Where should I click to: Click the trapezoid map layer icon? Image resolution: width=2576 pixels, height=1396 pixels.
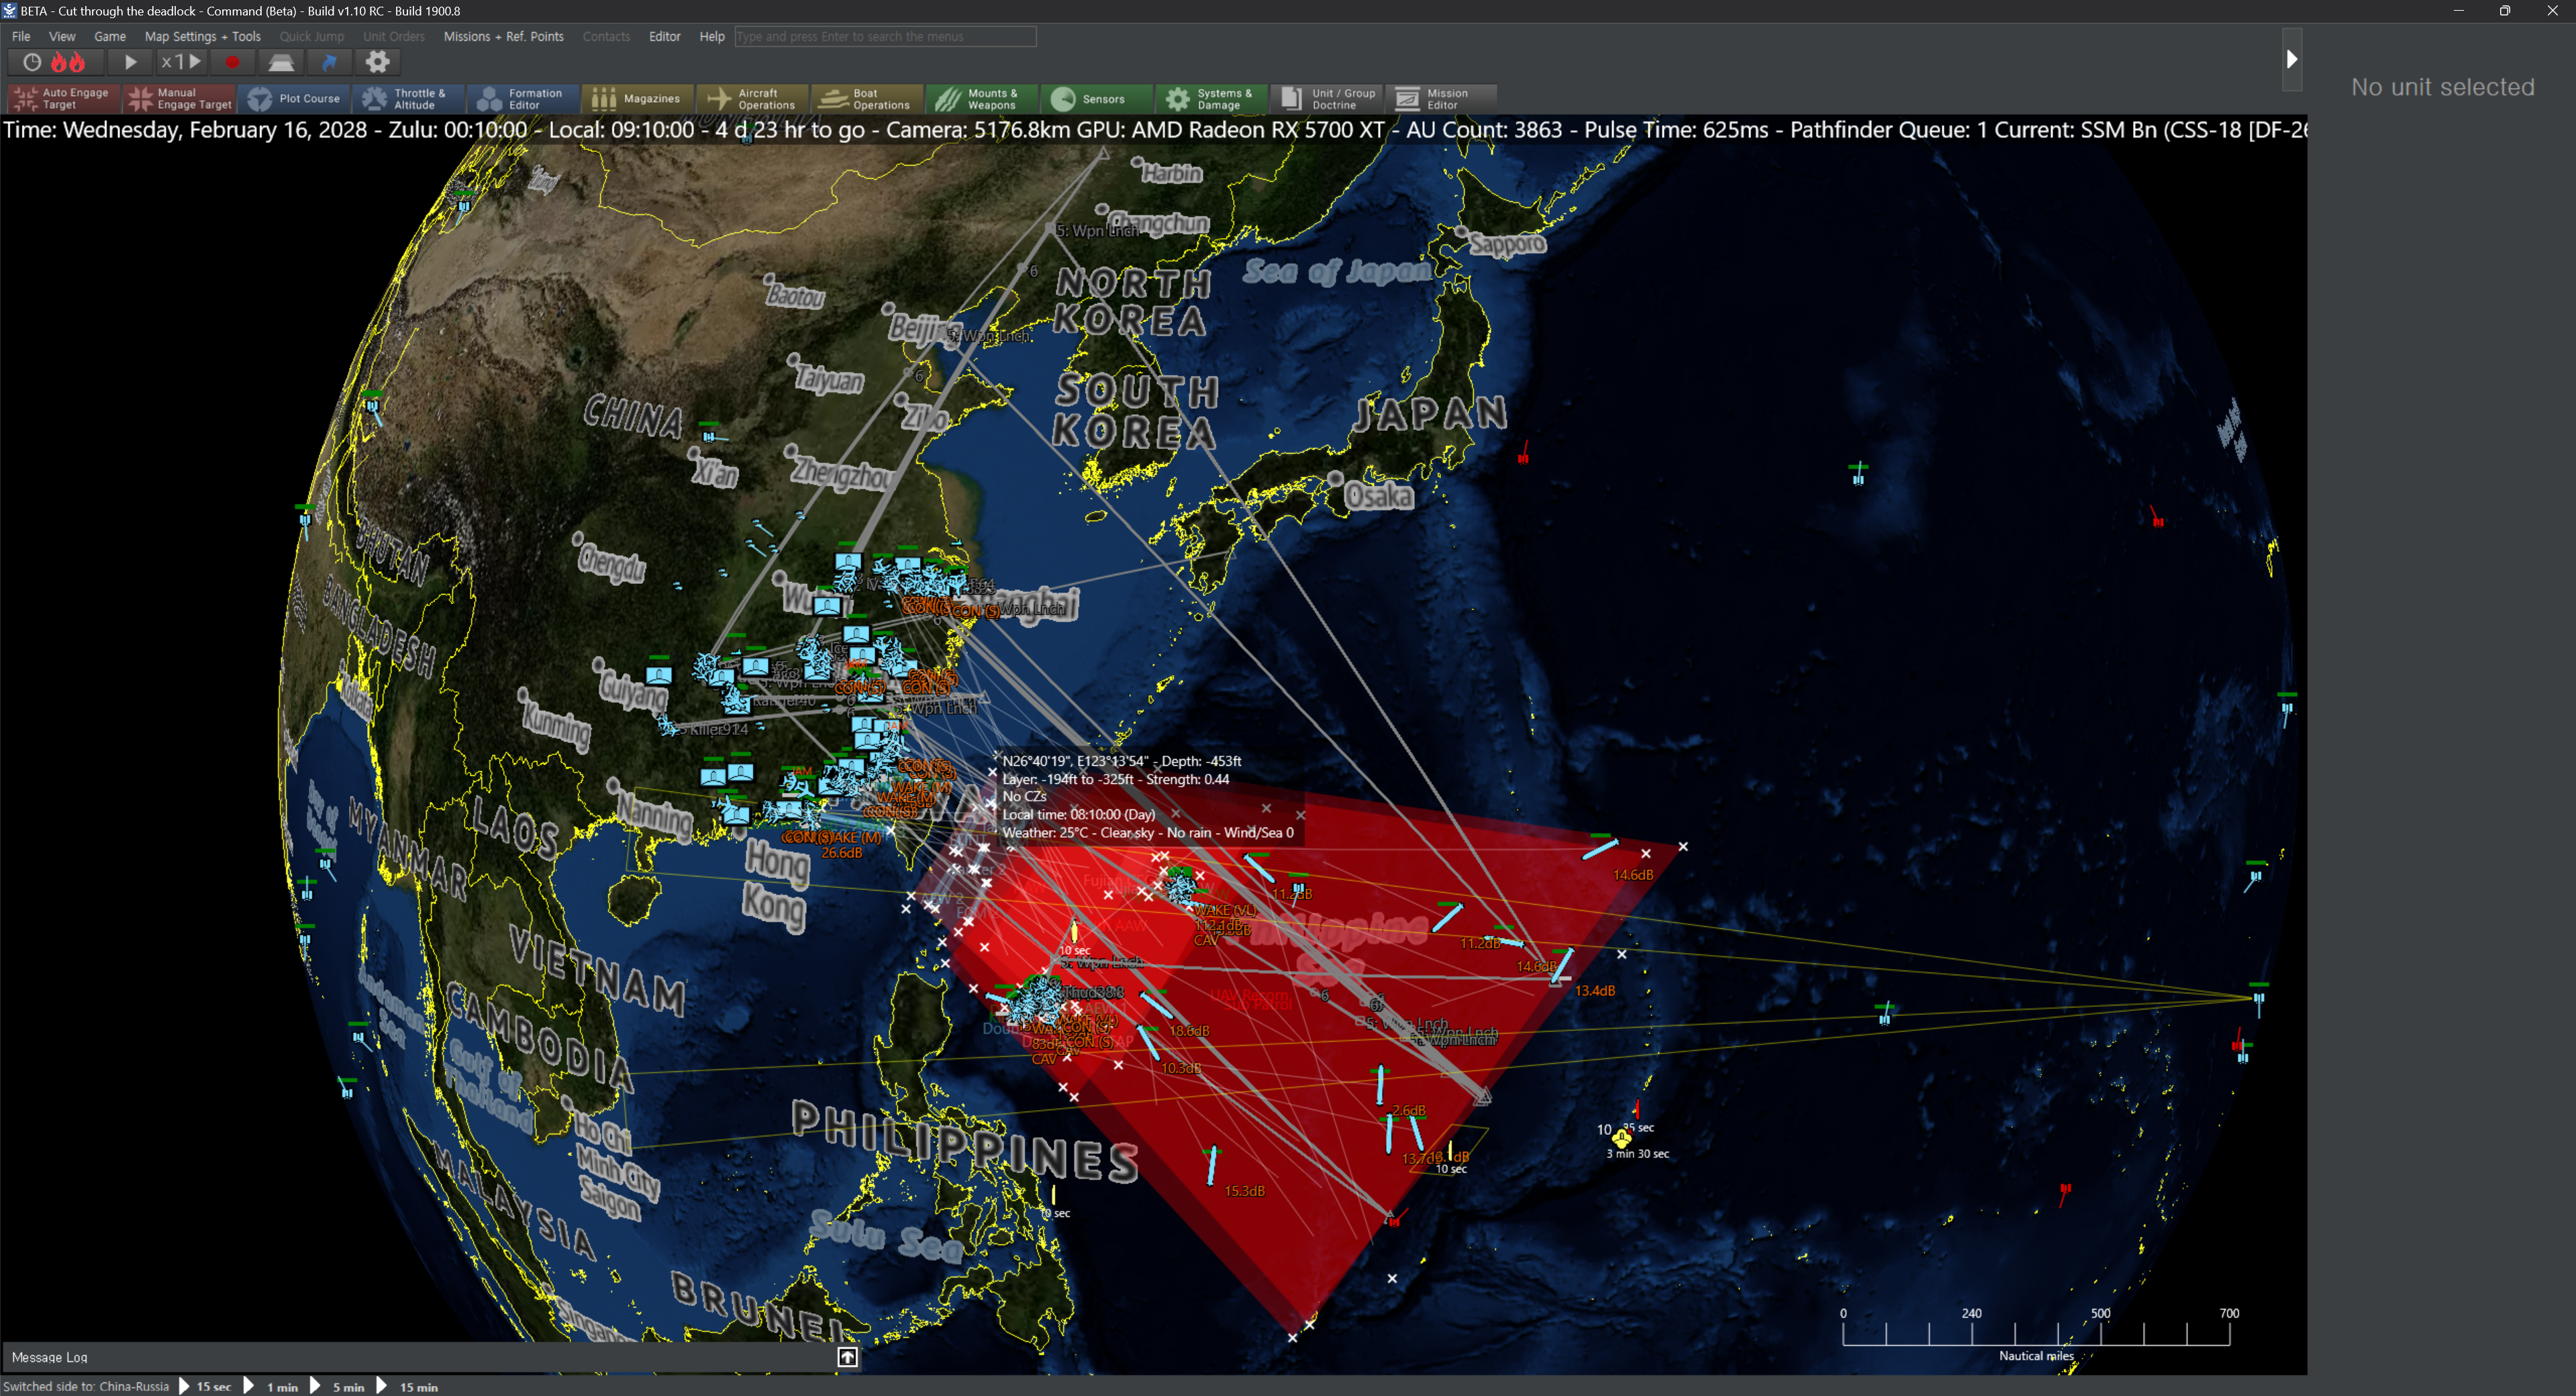point(281,62)
